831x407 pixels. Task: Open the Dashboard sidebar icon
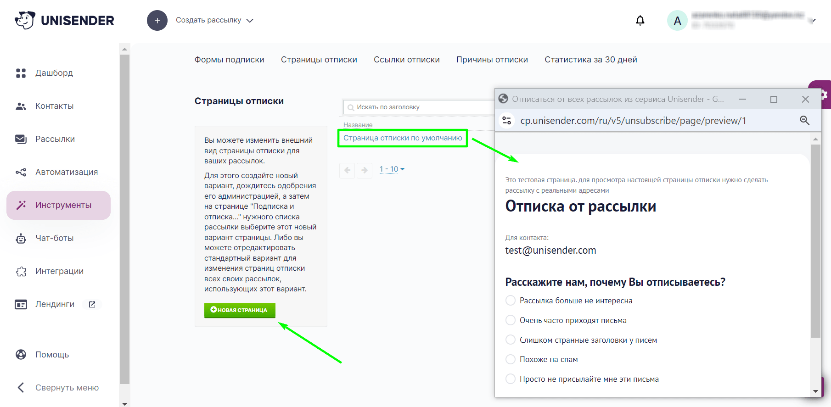point(21,73)
